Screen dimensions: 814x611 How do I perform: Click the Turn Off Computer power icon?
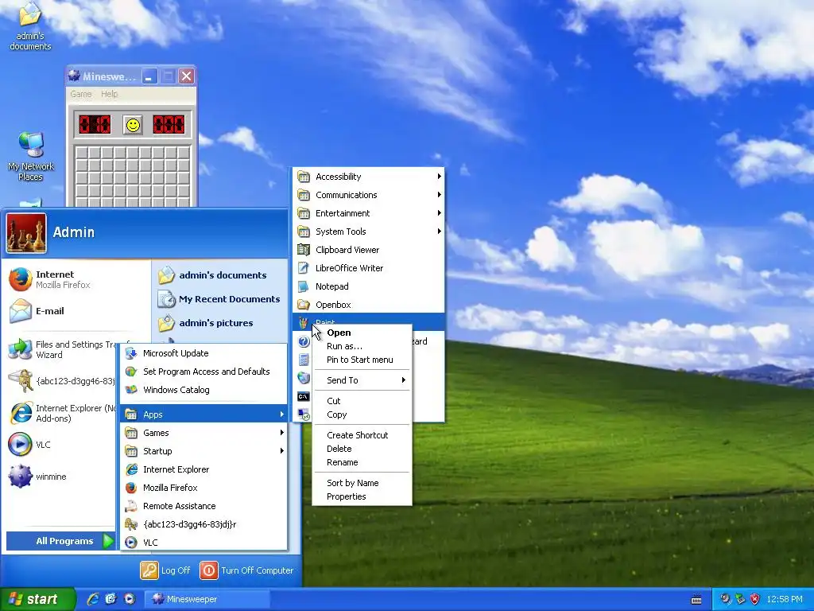click(209, 570)
